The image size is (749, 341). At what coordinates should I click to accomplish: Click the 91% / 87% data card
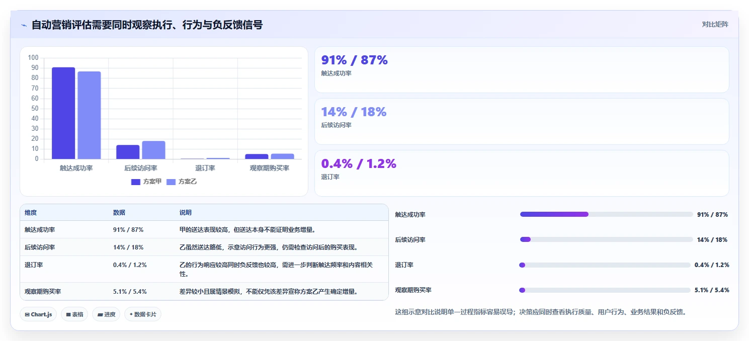click(x=522, y=69)
